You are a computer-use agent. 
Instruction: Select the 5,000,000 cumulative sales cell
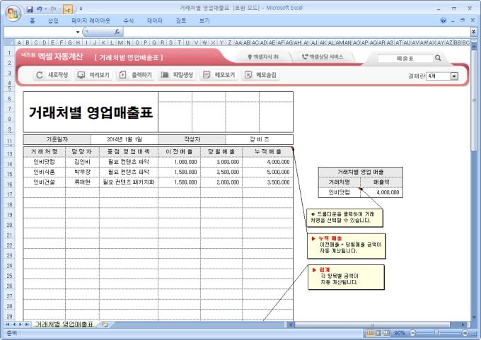267,172
